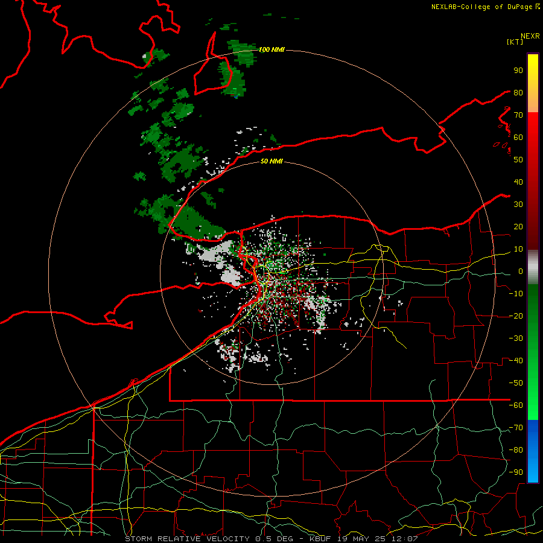
Task: Click the -20 value on velocity scale
Action: (x=516, y=316)
